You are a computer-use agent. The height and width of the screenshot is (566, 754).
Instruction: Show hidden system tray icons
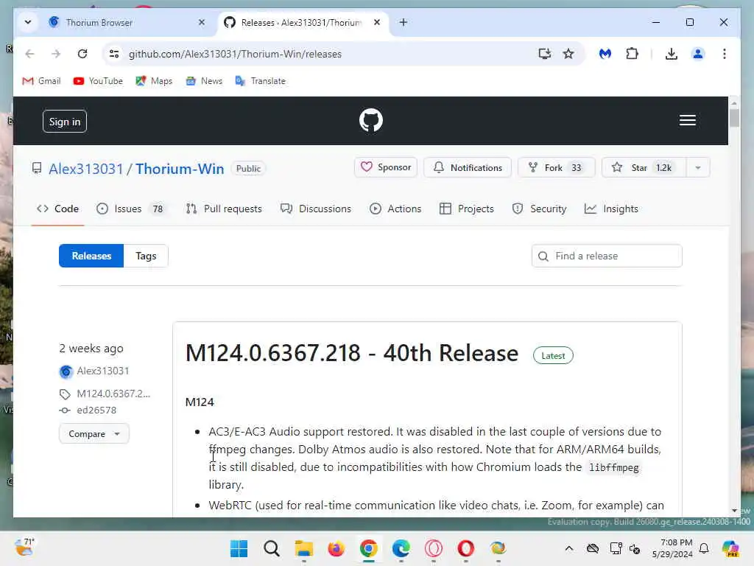pos(569,548)
